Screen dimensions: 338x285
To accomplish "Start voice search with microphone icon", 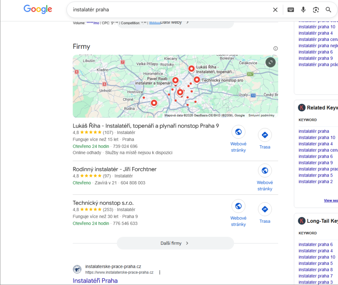I will pos(303,10).
